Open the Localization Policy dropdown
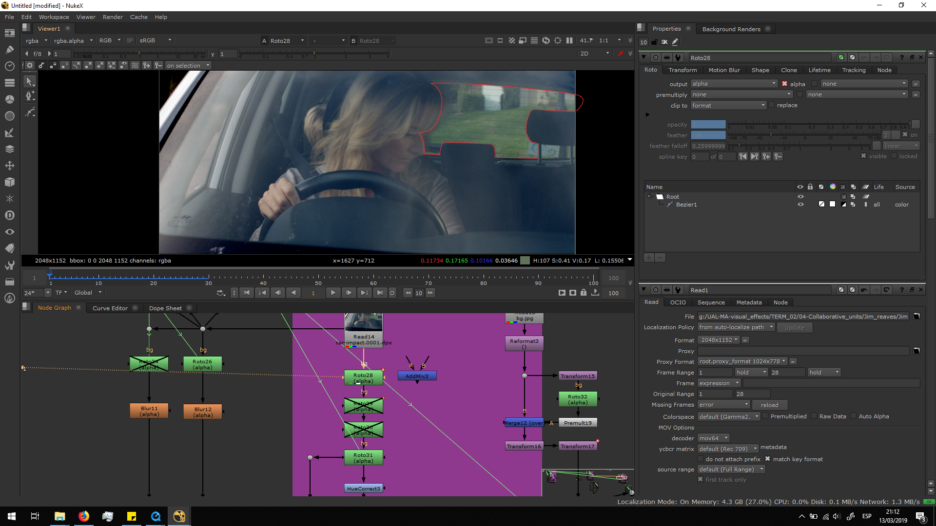936x526 pixels. point(736,327)
